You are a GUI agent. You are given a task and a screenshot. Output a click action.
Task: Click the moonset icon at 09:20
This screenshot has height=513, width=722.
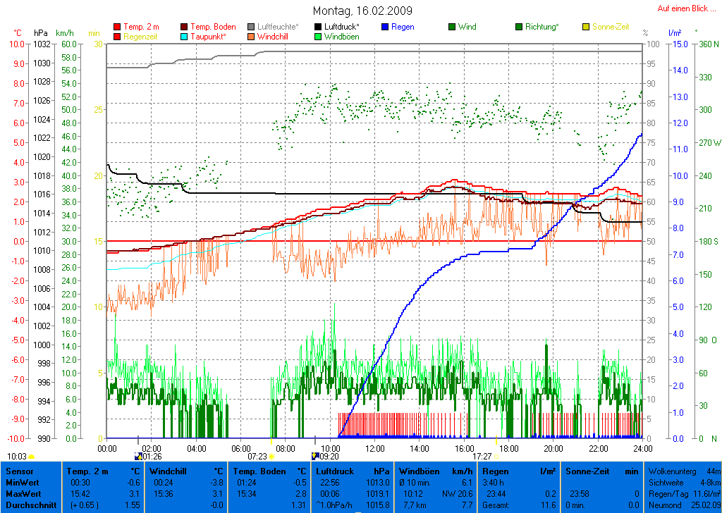314,457
